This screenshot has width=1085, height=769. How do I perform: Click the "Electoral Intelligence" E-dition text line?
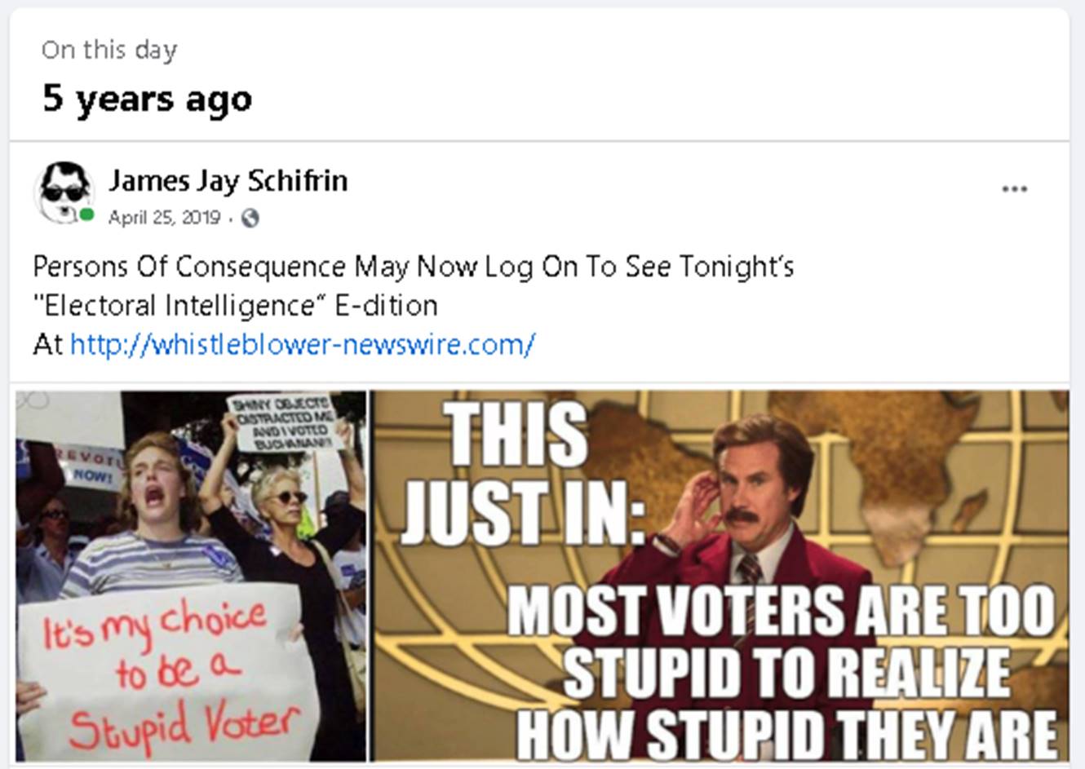236,306
